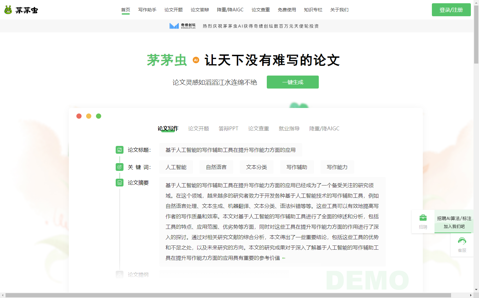Click the 论文提纲 faded icon
Image resolution: width=479 pixels, height=298 pixels.
pyautogui.click(x=120, y=275)
